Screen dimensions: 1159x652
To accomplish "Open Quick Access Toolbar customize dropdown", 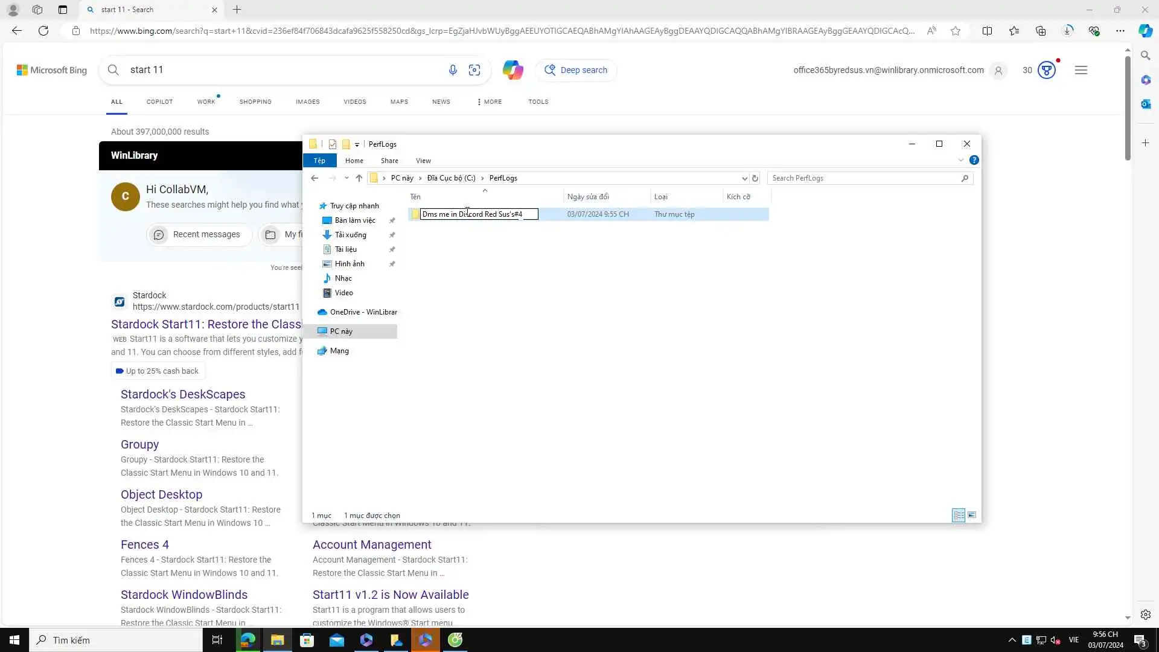I will [357, 144].
